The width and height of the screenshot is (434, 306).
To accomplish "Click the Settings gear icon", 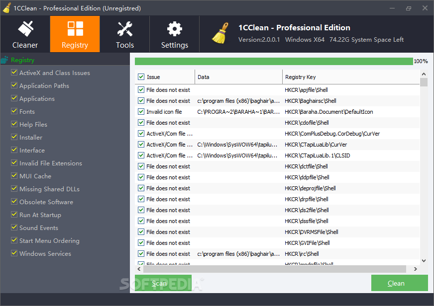I will click(x=175, y=29).
